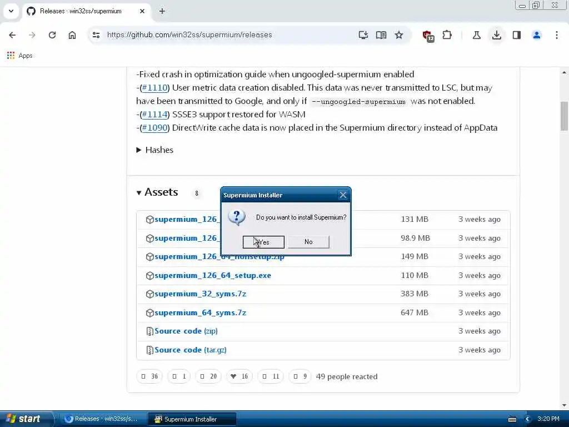The image size is (569, 427).
Task: Click No in the Supermium Installer dialog
Action: coord(308,242)
